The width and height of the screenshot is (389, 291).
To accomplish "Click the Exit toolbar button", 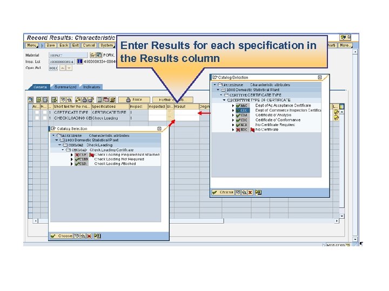I will [76, 45].
